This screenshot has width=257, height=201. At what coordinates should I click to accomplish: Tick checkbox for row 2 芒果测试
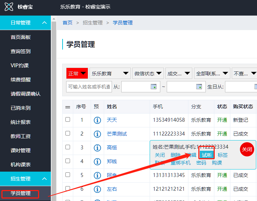coord(68,133)
